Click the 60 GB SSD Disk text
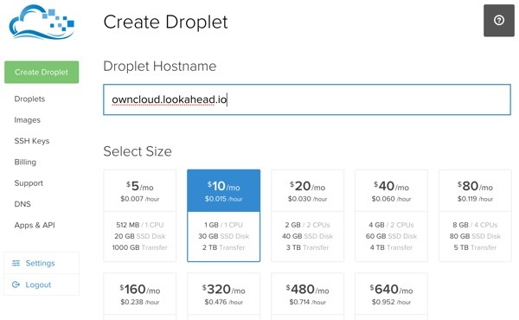The image size is (519, 320). [391, 236]
